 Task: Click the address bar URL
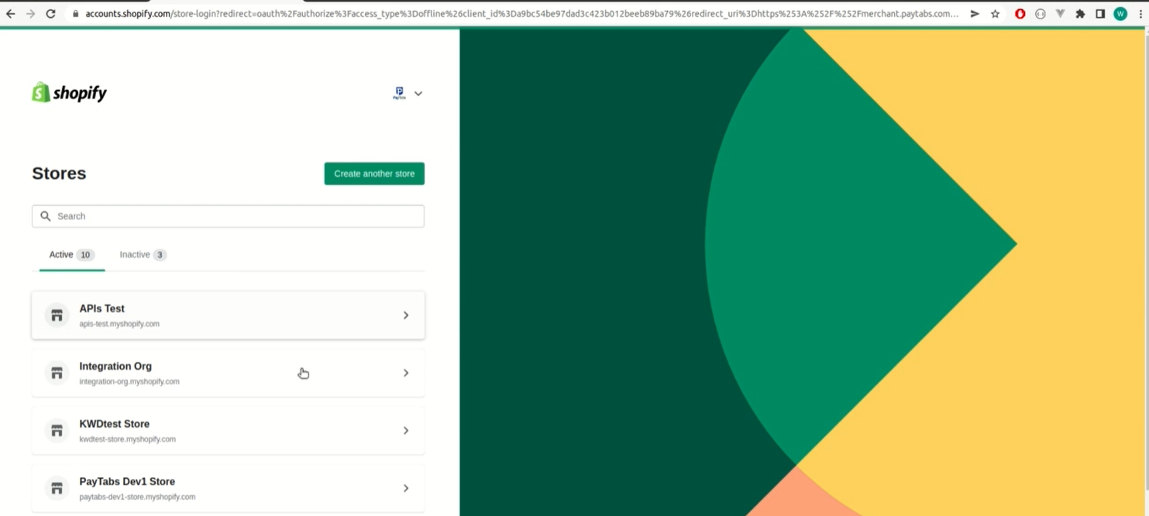pos(521,14)
